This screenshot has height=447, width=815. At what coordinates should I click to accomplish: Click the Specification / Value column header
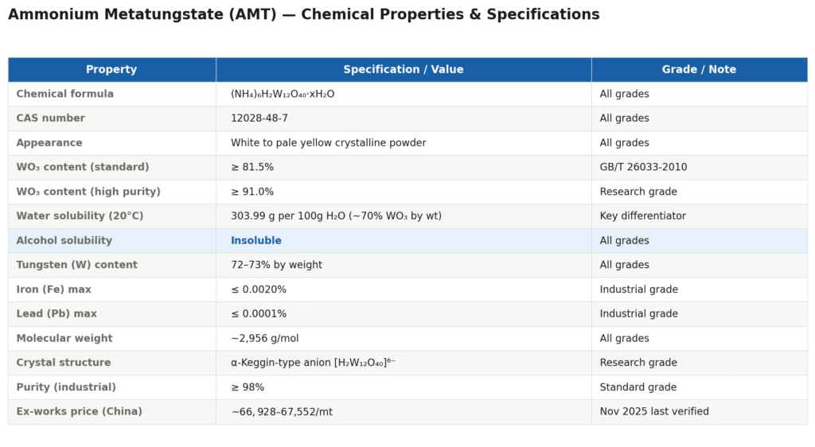tap(403, 70)
